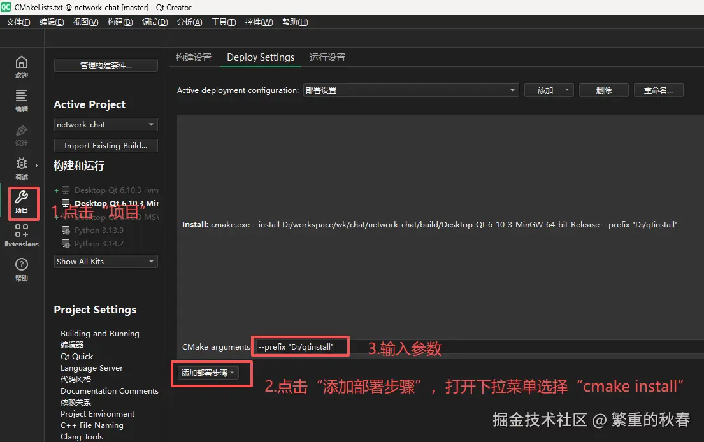Click the Install: cmake.exe command summary text
The width and height of the screenshot is (704, 442).
click(x=429, y=224)
